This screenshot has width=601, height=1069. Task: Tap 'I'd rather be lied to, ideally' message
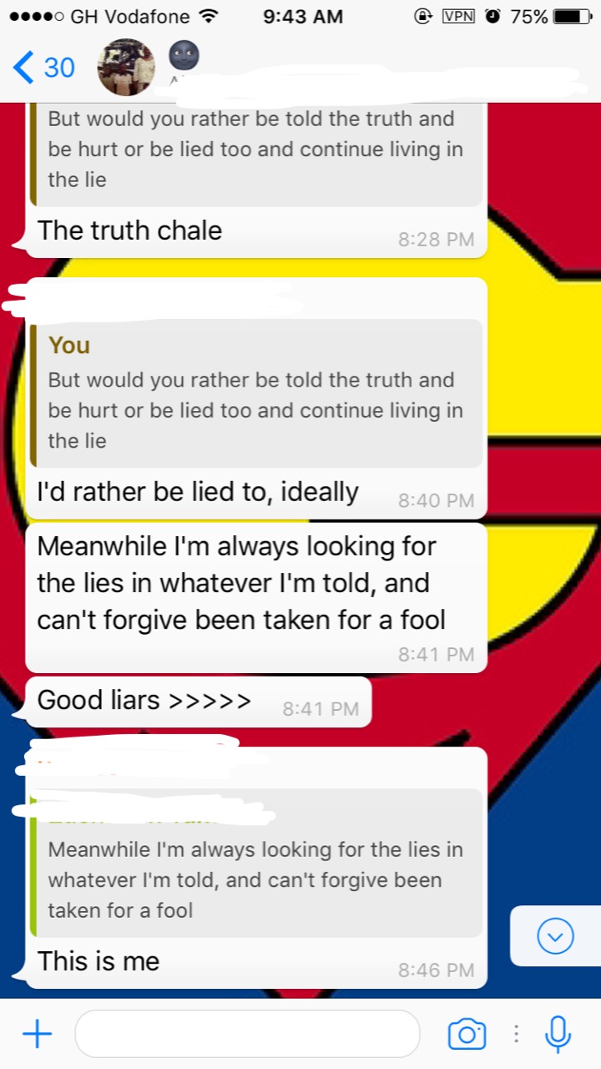pos(198,492)
